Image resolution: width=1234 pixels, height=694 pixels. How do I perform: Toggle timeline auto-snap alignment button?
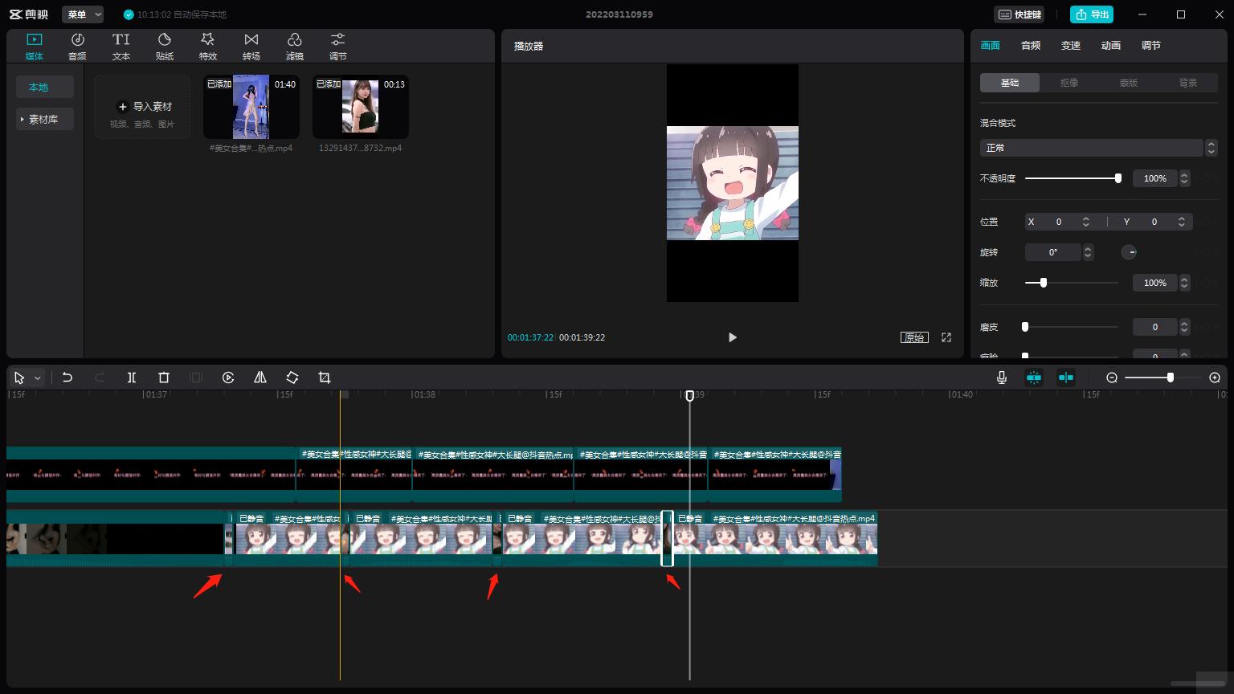pos(1066,378)
